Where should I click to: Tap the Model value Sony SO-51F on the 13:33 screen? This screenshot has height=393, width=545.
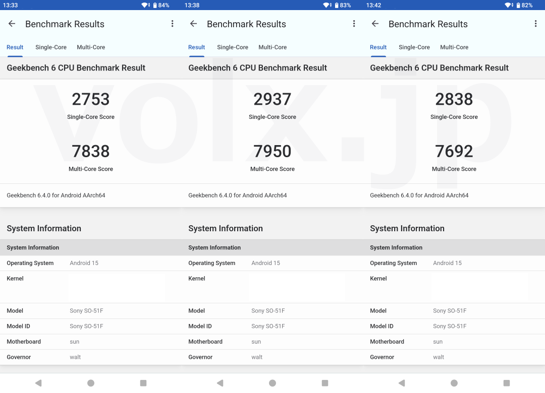[x=87, y=311]
